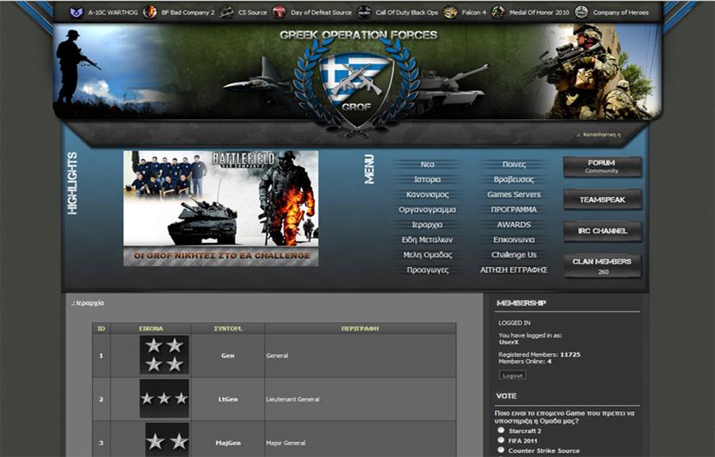This screenshot has width=715, height=457.
Task: Click the A-10C Warthog game icon
Action: click(76, 12)
